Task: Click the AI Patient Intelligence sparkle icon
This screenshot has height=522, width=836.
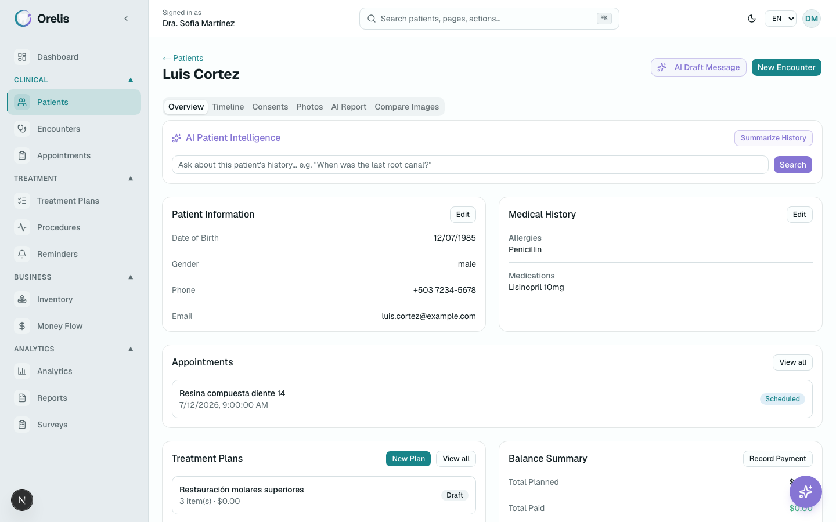Action: [176, 138]
